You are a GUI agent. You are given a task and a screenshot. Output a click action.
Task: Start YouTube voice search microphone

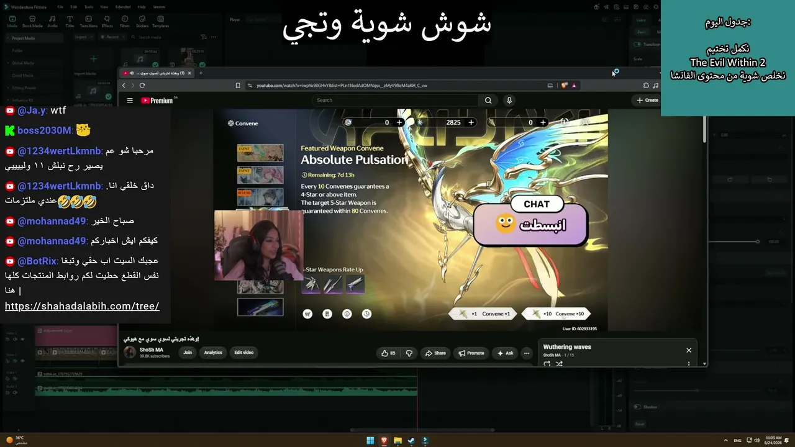pos(509,100)
